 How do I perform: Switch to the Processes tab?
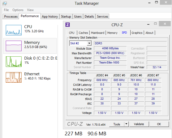tap(11, 17)
